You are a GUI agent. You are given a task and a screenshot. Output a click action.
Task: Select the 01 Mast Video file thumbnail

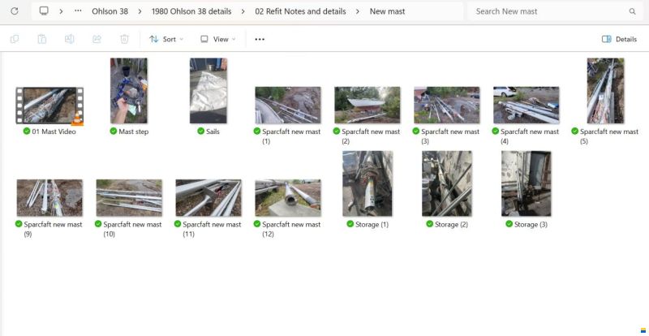pos(49,106)
